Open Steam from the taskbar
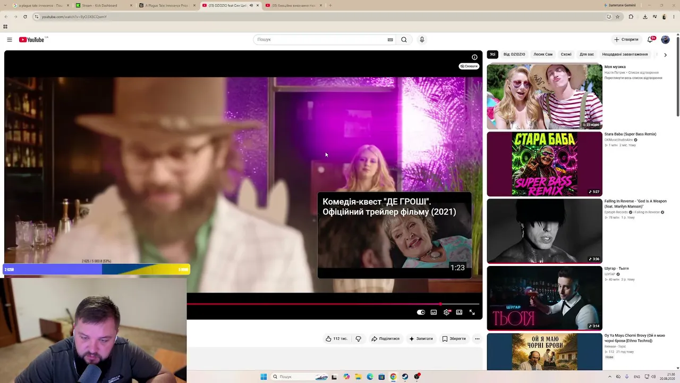 pyautogui.click(x=405, y=377)
